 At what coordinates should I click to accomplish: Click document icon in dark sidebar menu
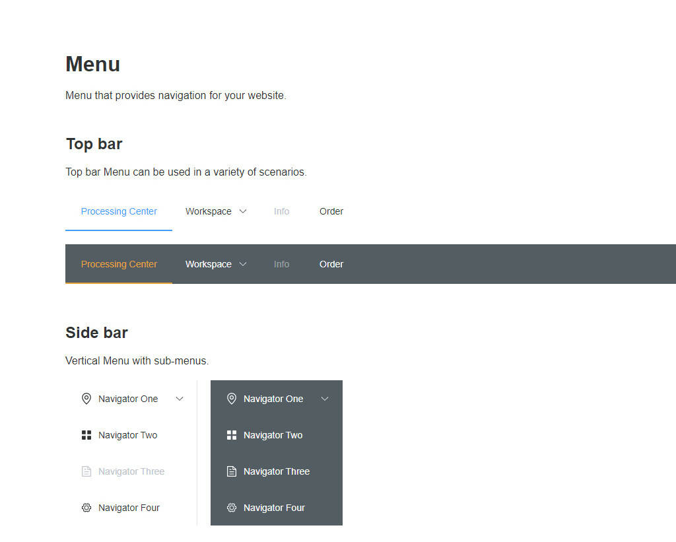tap(231, 471)
